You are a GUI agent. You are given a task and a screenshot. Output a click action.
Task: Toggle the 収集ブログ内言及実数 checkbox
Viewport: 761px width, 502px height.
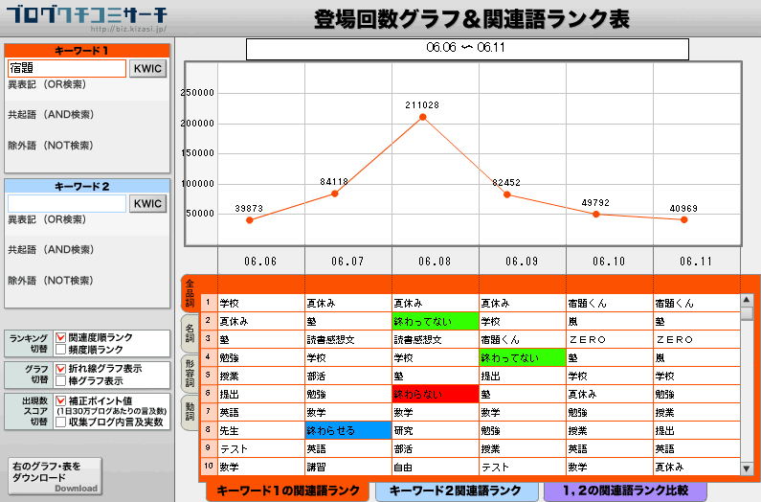pyautogui.click(x=61, y=422)
